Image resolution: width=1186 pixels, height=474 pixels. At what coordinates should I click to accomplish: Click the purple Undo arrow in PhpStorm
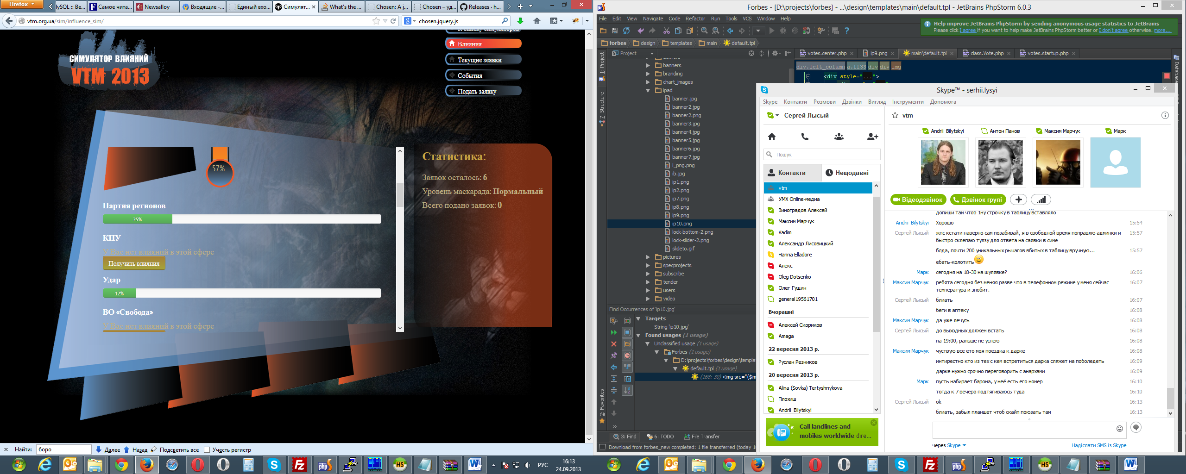point(641,31)
